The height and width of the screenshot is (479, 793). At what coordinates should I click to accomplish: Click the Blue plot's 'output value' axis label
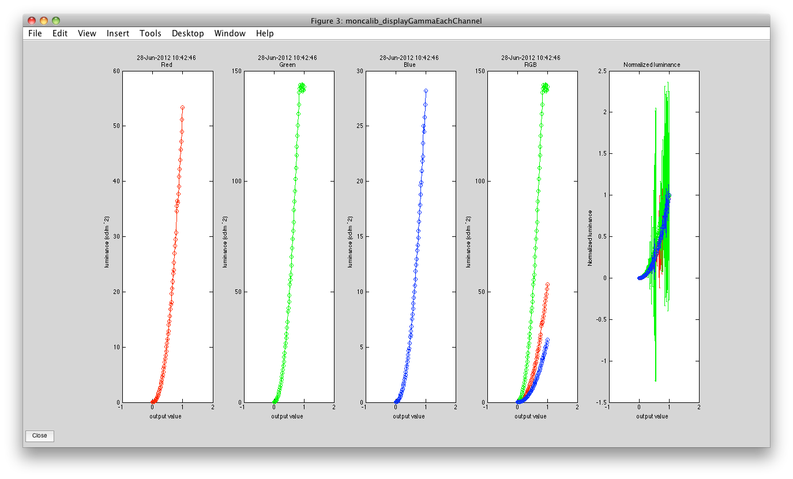(x=409, y=416)
